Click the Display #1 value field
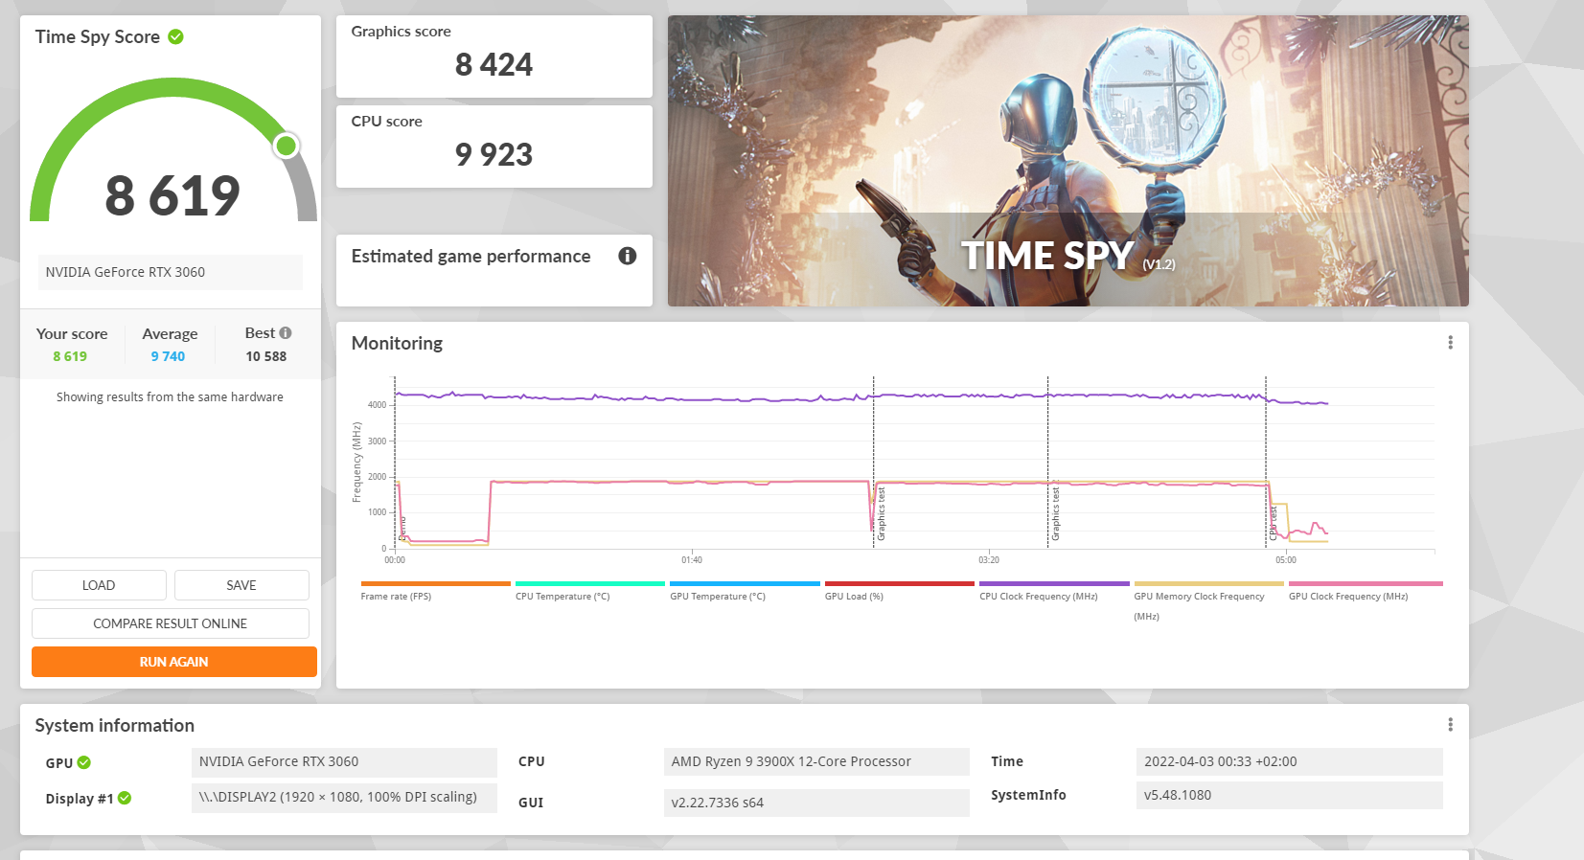Screen dimensions: 1584x860 point(344,798)
